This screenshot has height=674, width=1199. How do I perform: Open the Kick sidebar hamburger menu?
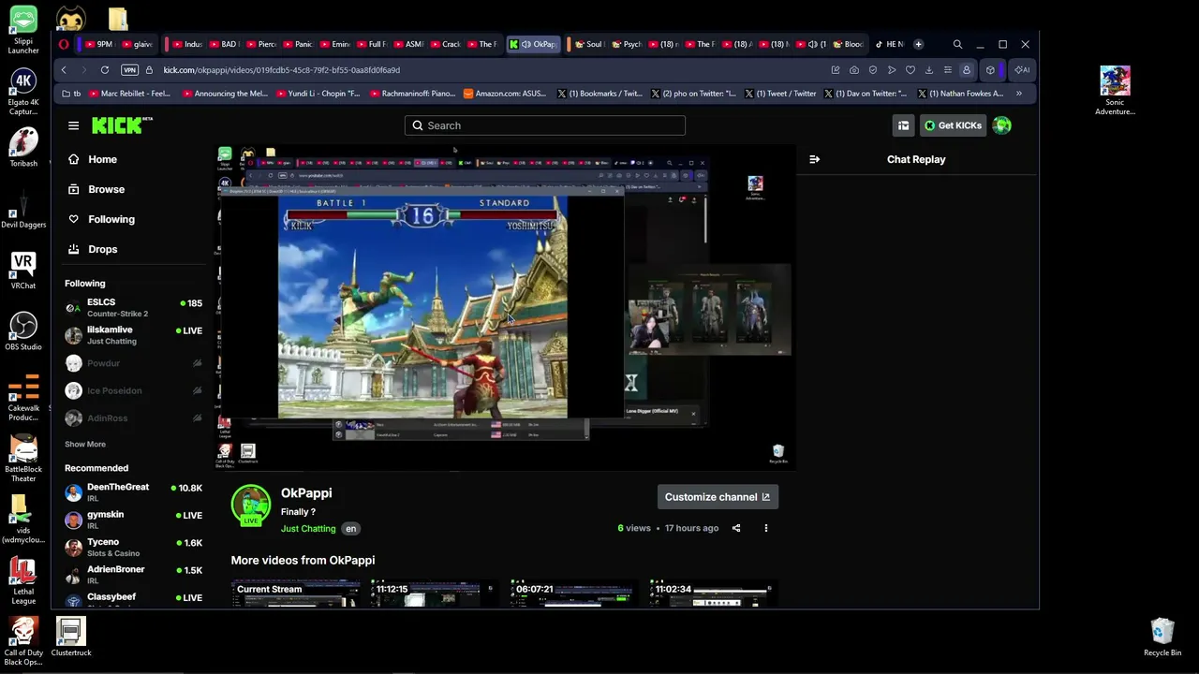(x=73, y=125)
